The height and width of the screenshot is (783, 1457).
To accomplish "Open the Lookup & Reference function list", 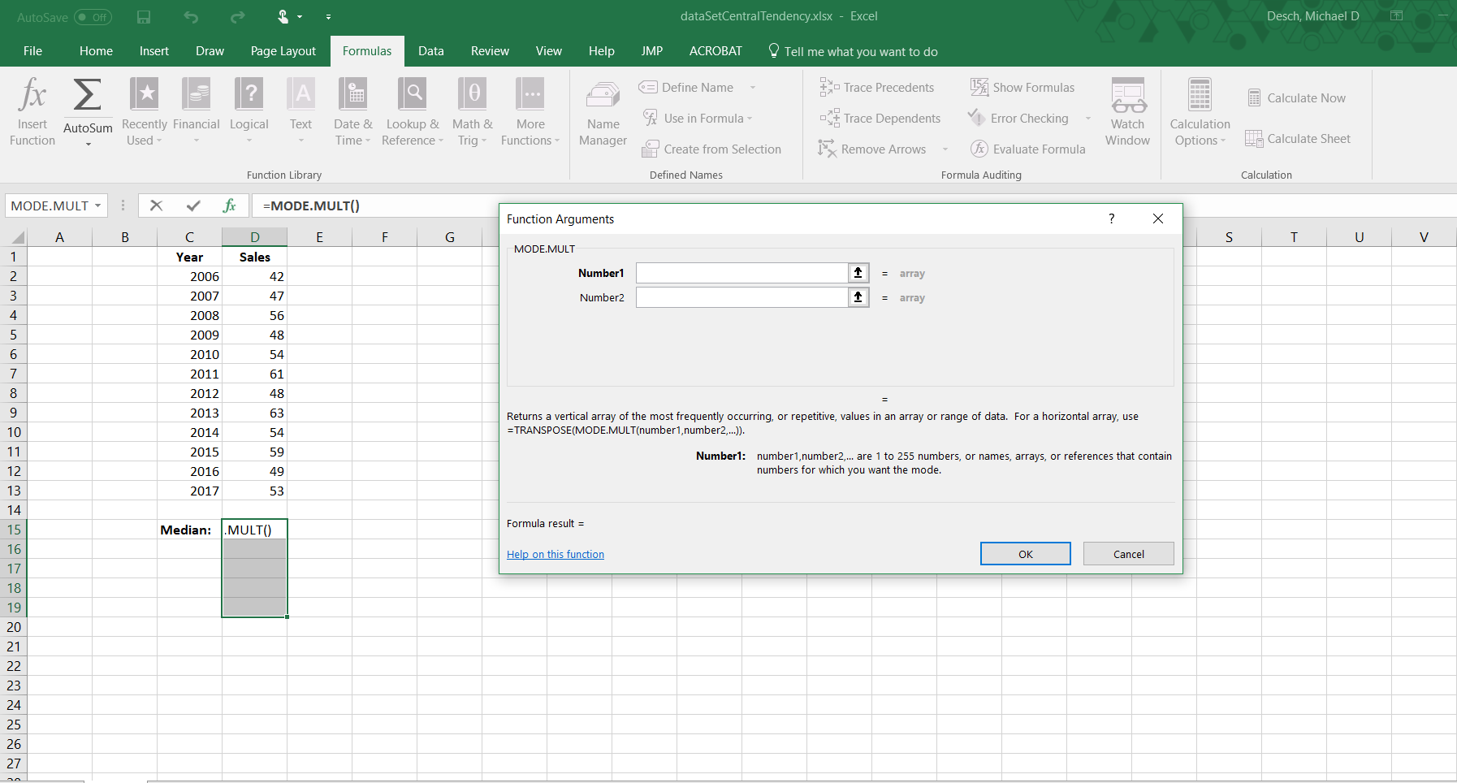I will pyautogui.click(x=413, y=112).
